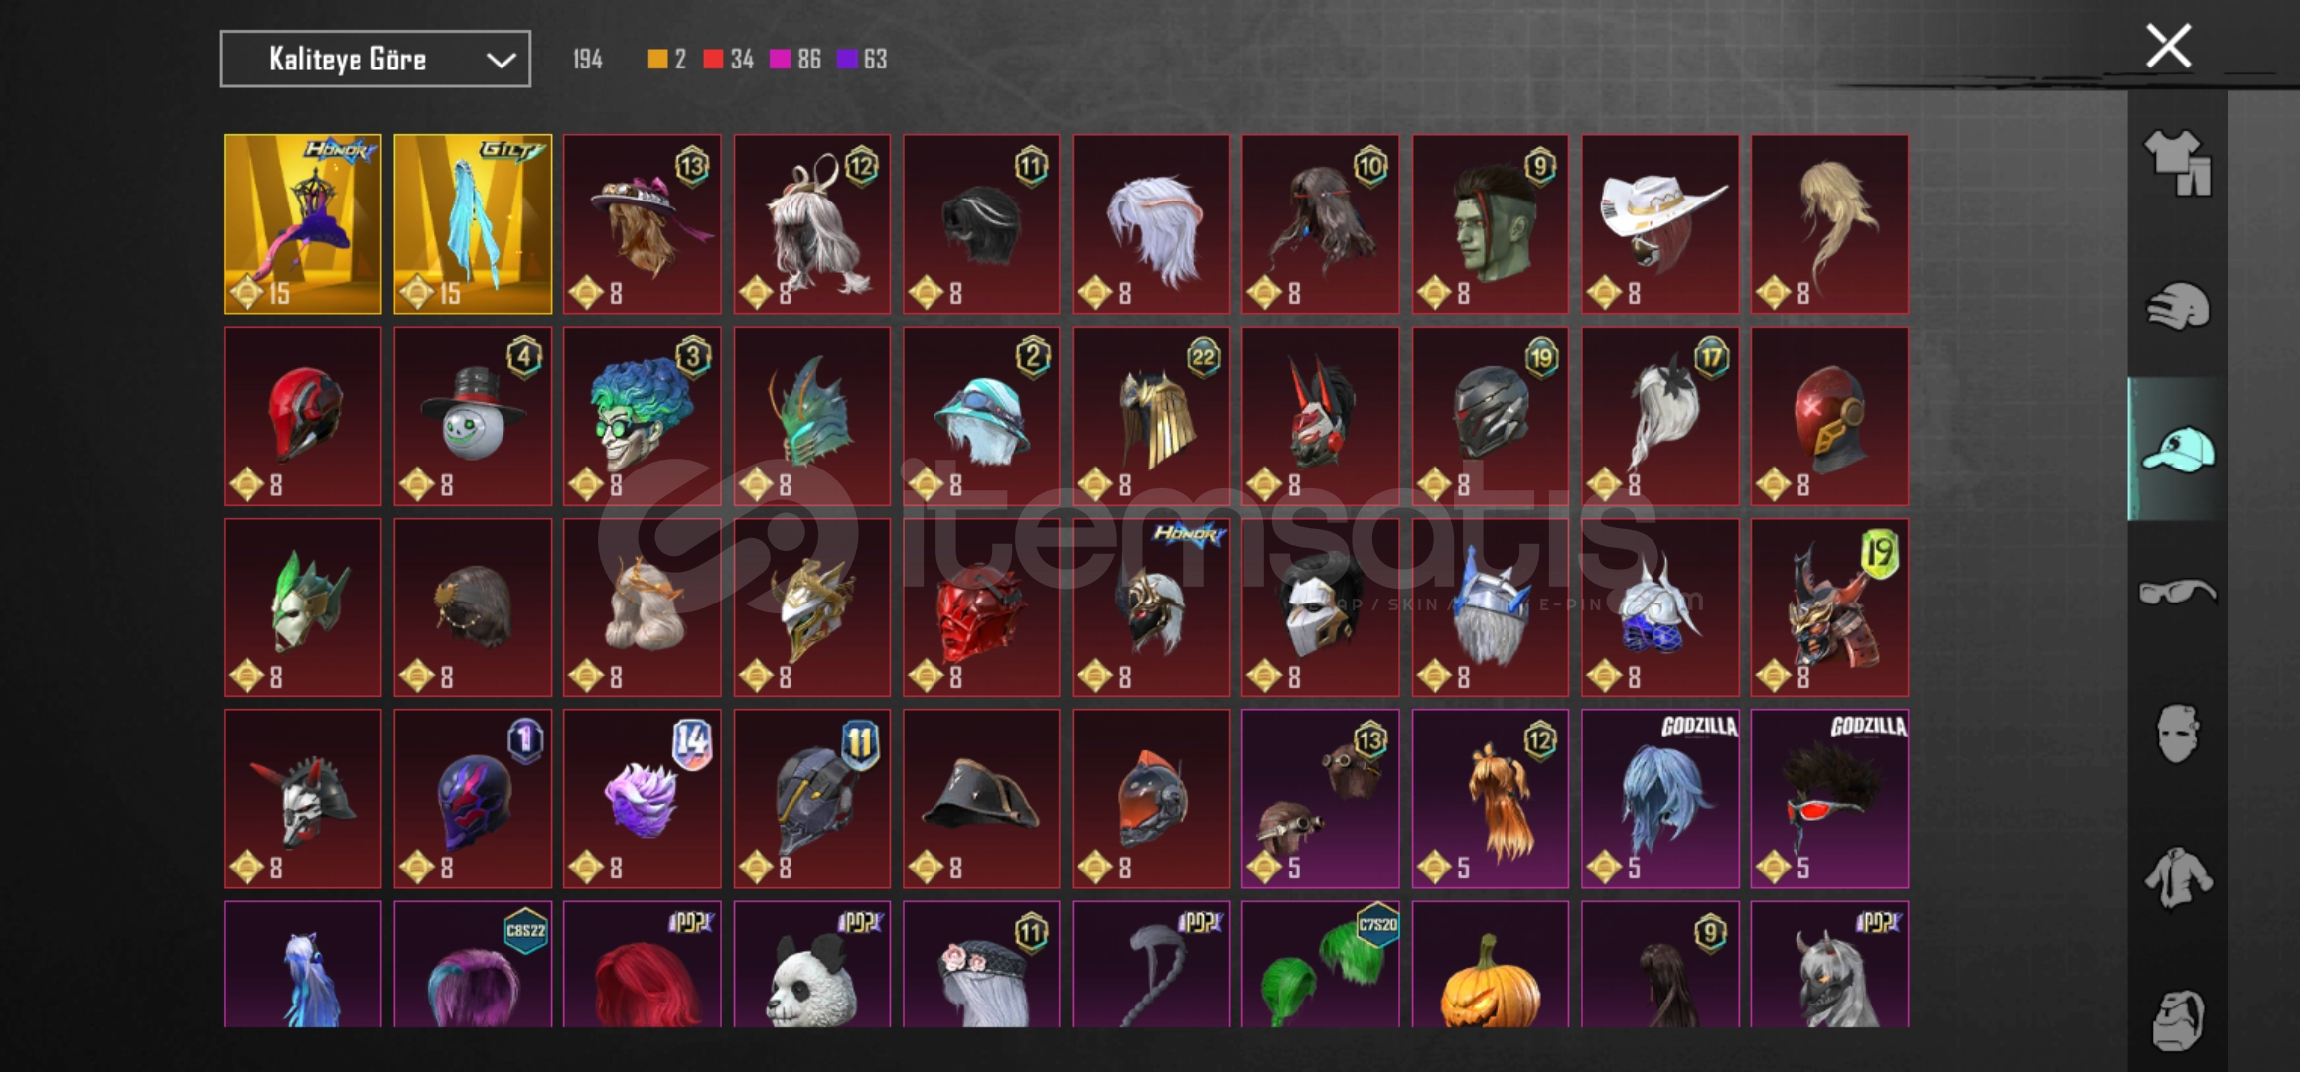Open the bearded face category icon
Image resolution: width=2300 pixels, height=1072 pixels.
point(2178,1019)
